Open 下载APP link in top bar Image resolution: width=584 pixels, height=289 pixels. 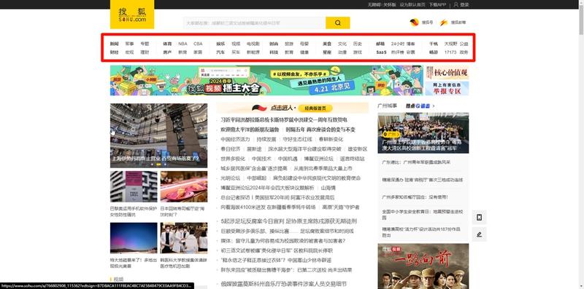pyautogui.click(x=437, y=5)
